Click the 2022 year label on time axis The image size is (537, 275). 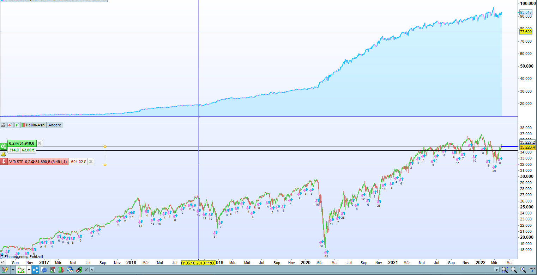(x=480, y=262)
